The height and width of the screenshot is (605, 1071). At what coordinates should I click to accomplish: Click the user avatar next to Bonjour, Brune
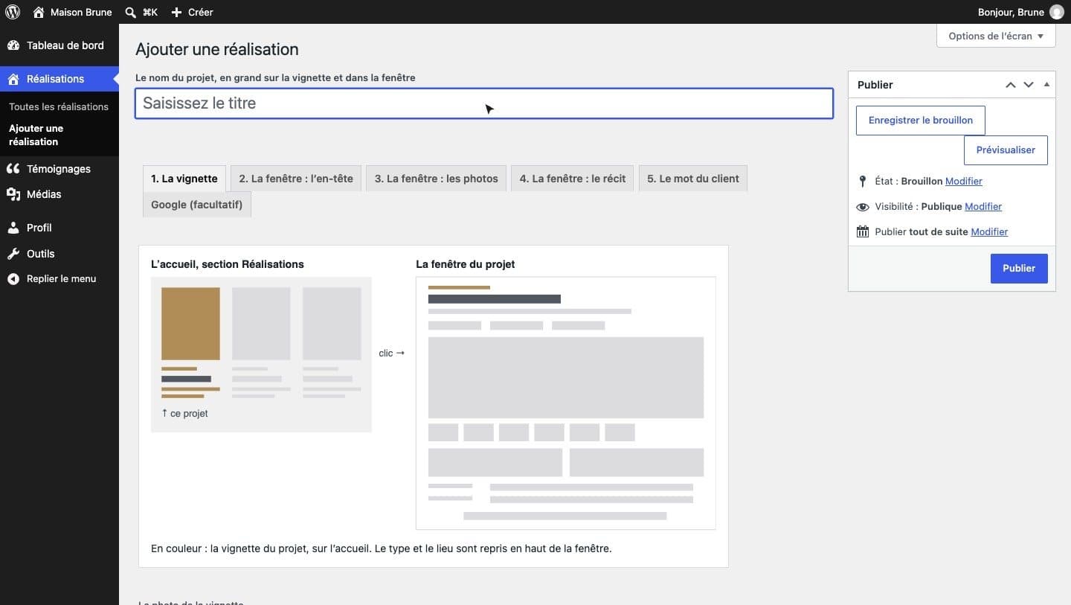tap(1056, 12)
